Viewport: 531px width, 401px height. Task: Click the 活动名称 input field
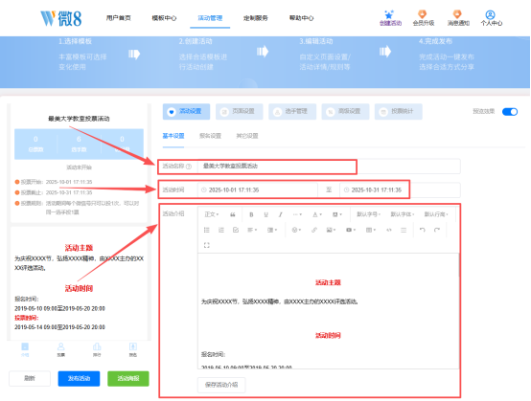(329, 167)
